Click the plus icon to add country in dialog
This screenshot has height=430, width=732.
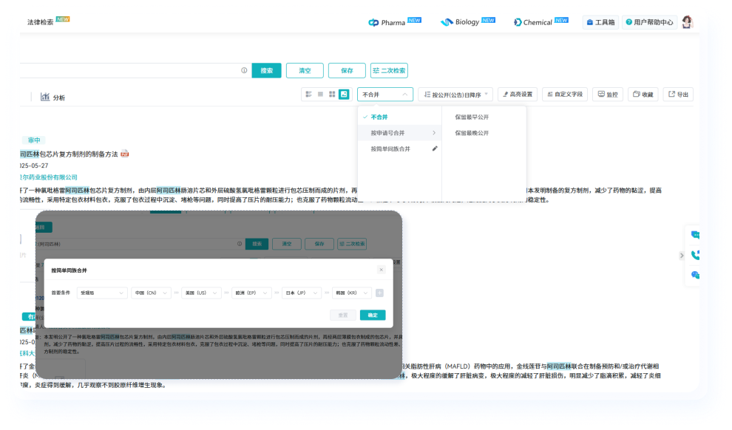[379, 293]
